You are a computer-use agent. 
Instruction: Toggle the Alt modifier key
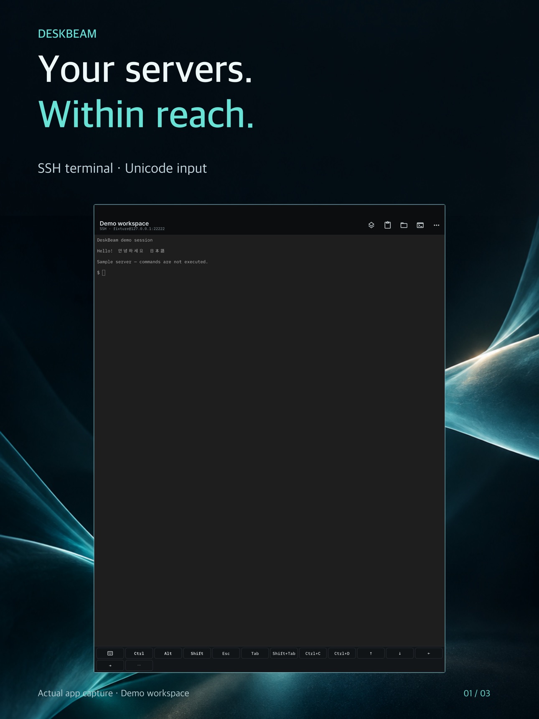[168, 653]
